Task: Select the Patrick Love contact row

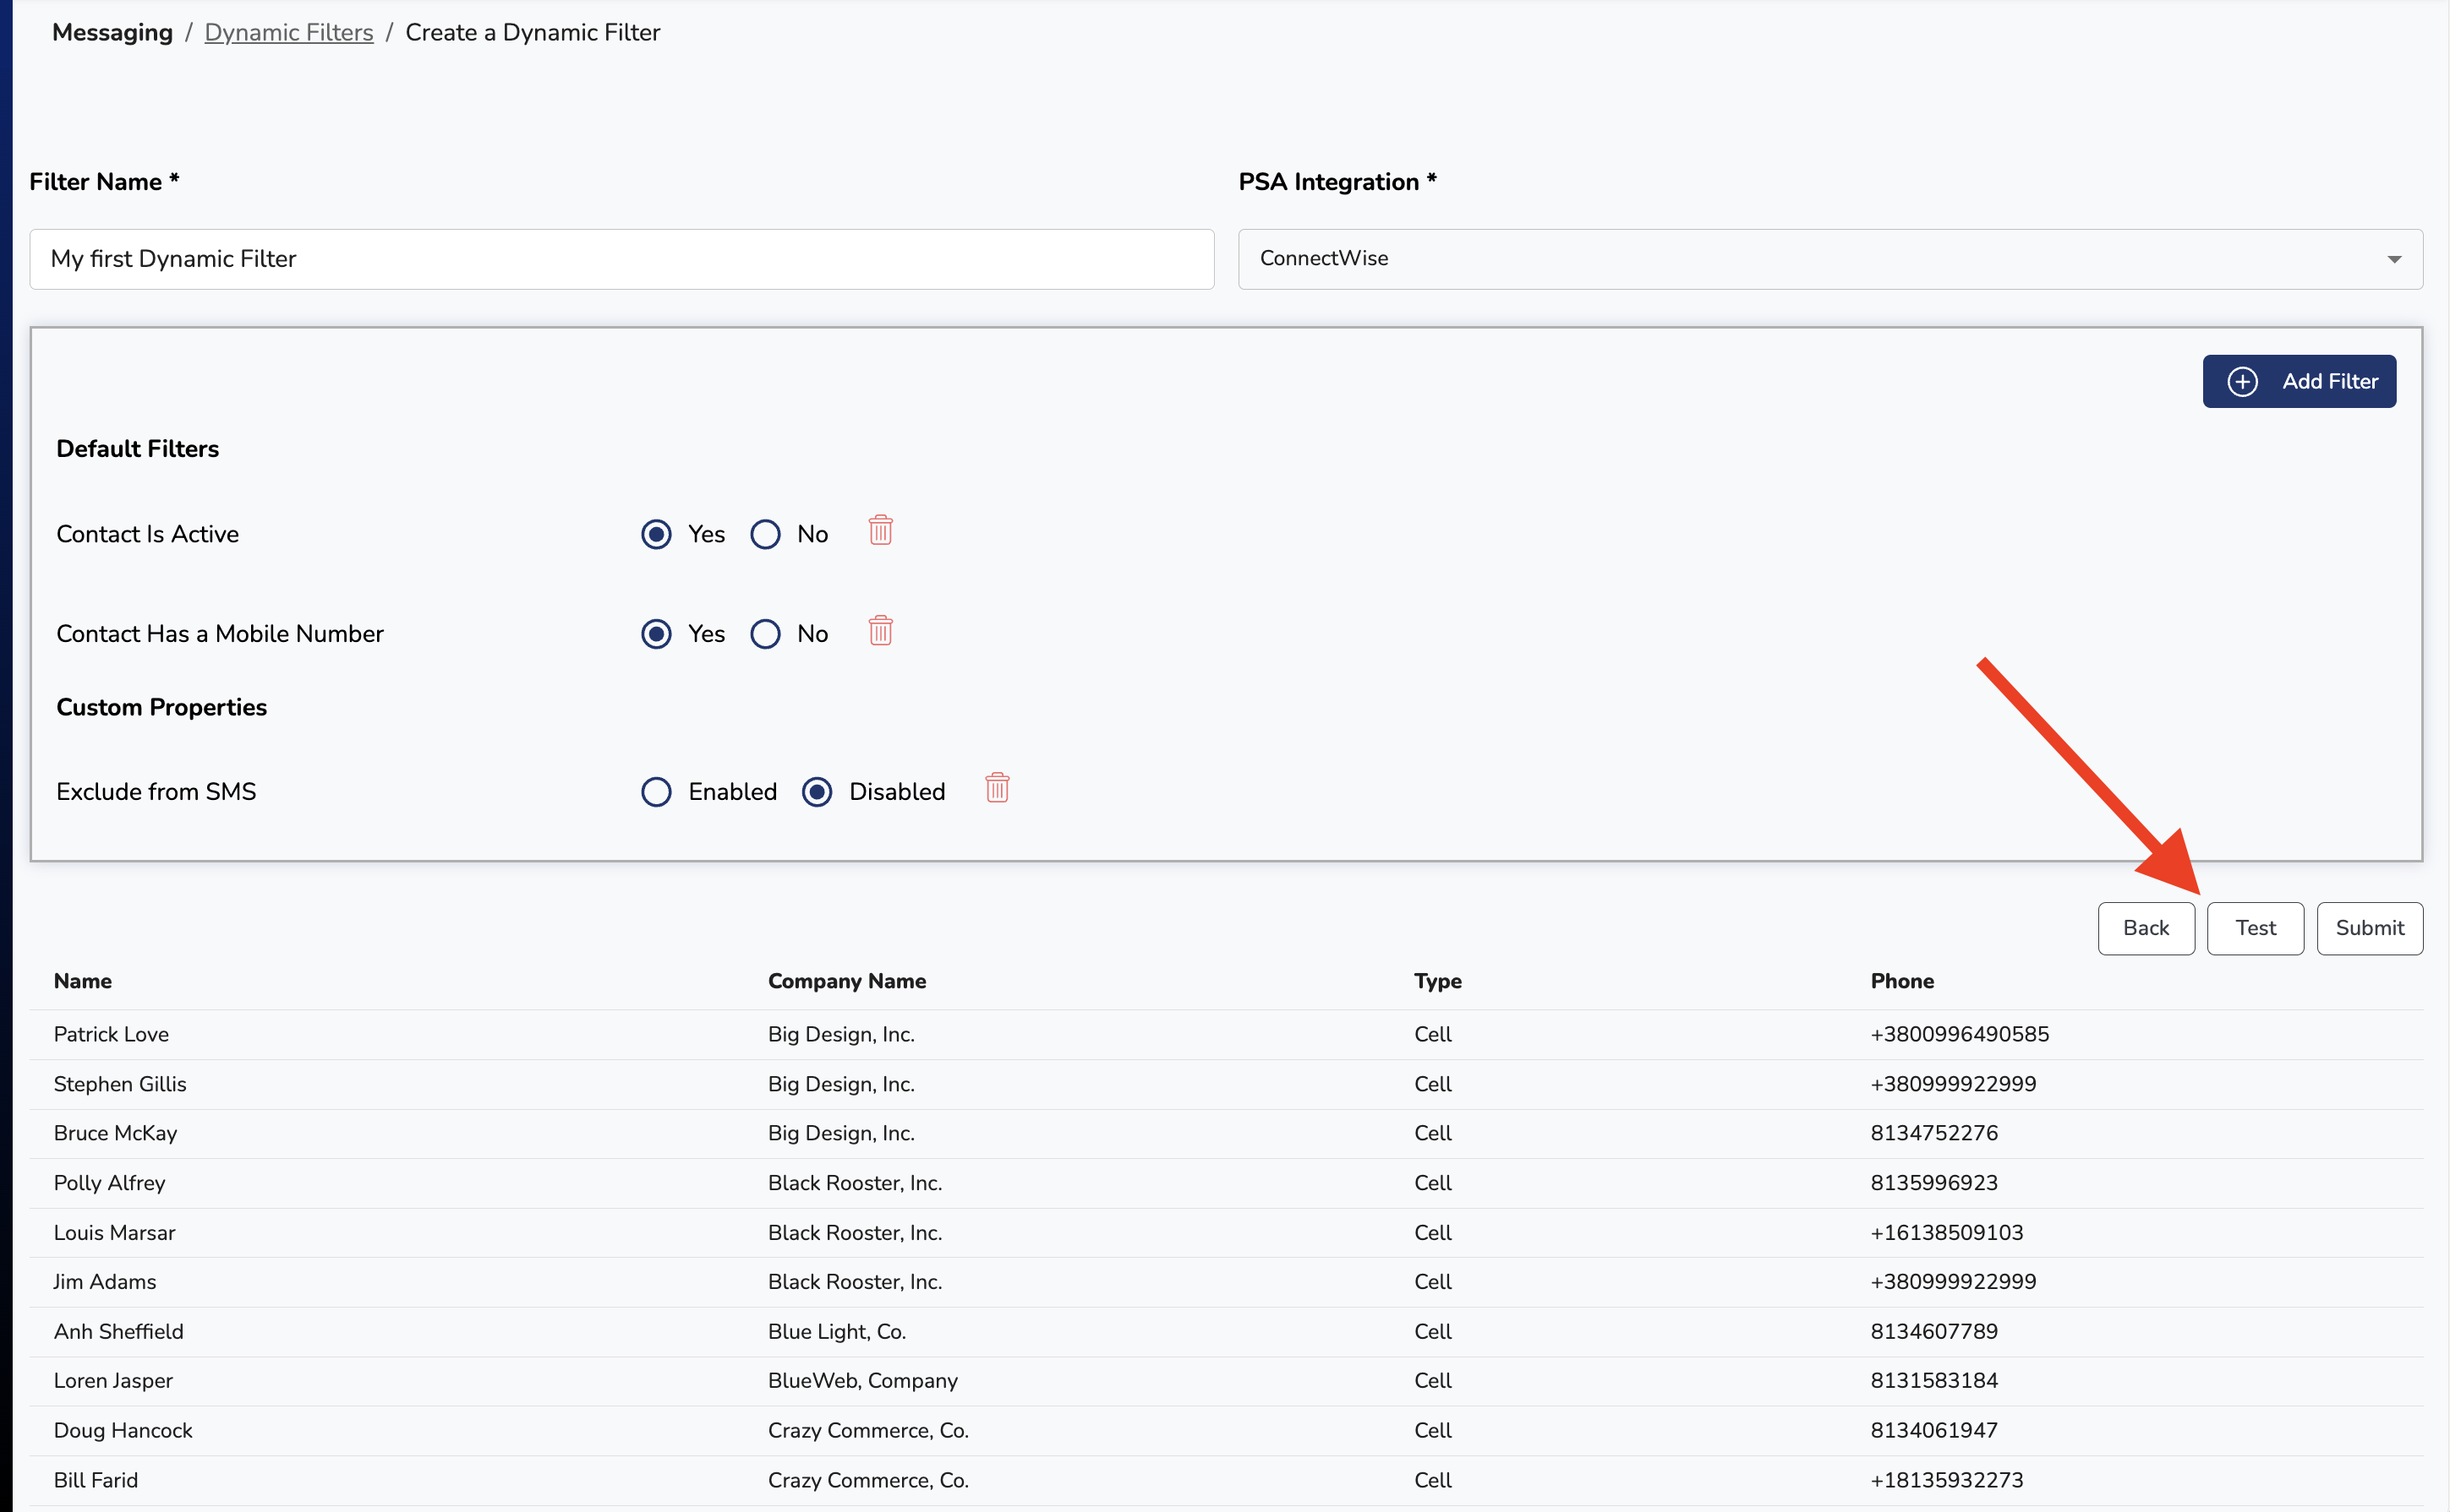Action: tap(111, 1034)
